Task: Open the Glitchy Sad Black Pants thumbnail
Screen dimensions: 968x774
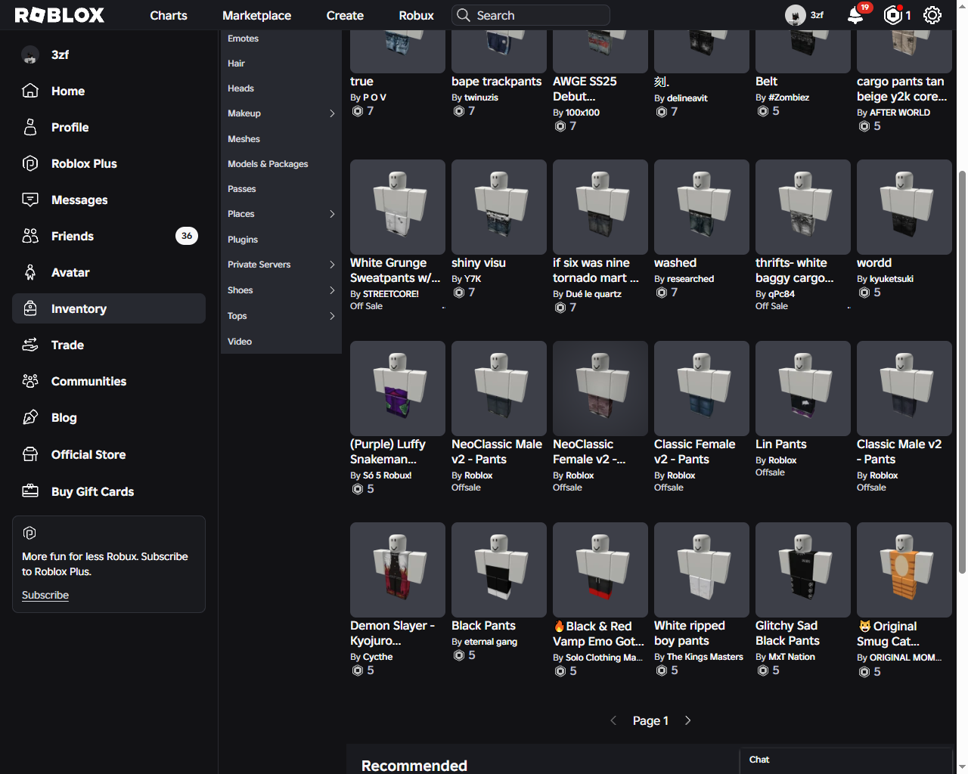Action: click(x=803, y=570)
